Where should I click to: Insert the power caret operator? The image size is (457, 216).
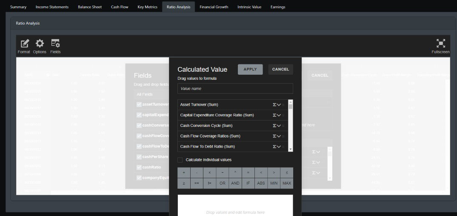coord(235,173)
